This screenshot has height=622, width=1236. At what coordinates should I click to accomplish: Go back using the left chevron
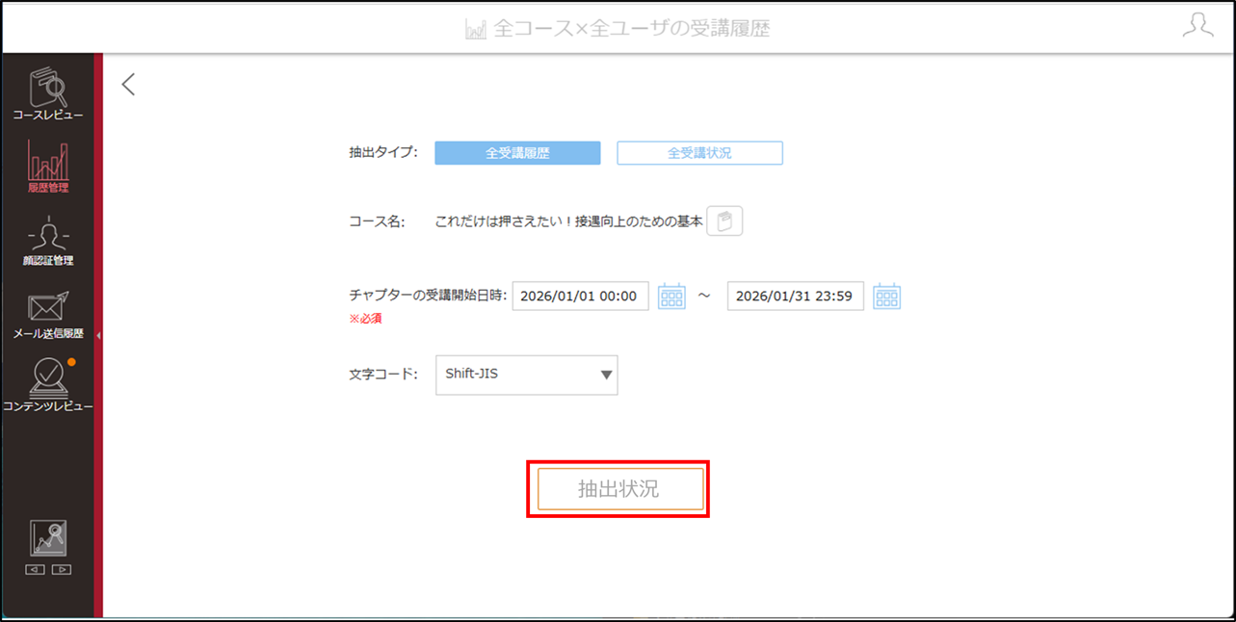[x=129, y=85]
